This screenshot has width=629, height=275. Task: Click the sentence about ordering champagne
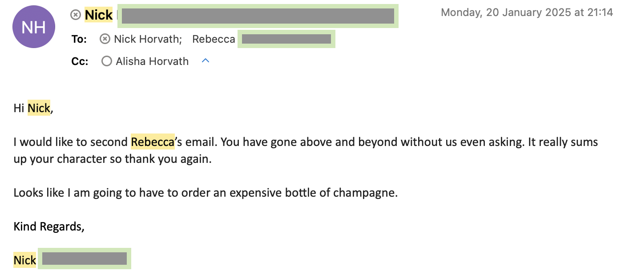point(205,193)
